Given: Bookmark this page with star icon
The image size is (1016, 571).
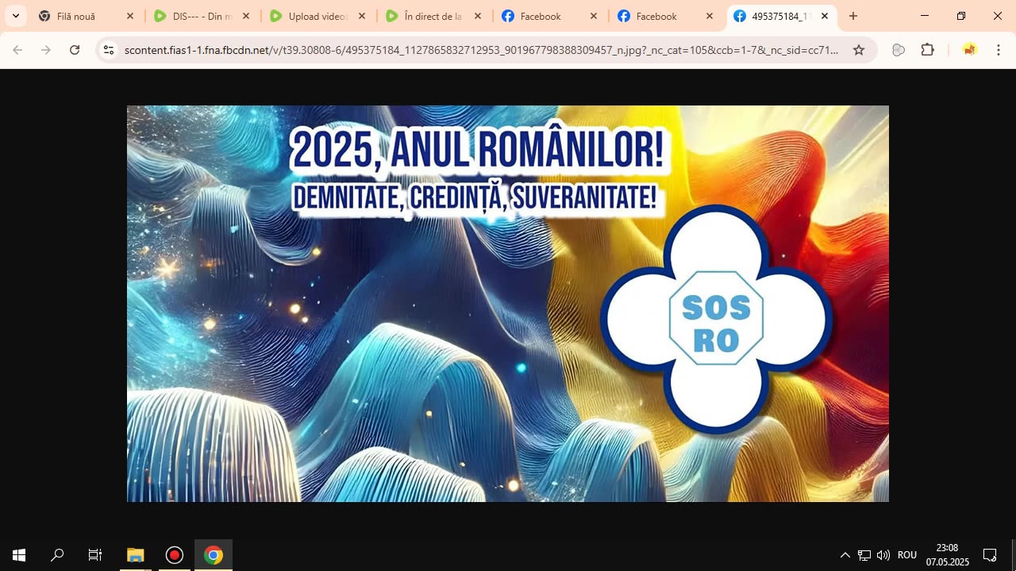Looking at the screenshot, I should 859,50.
